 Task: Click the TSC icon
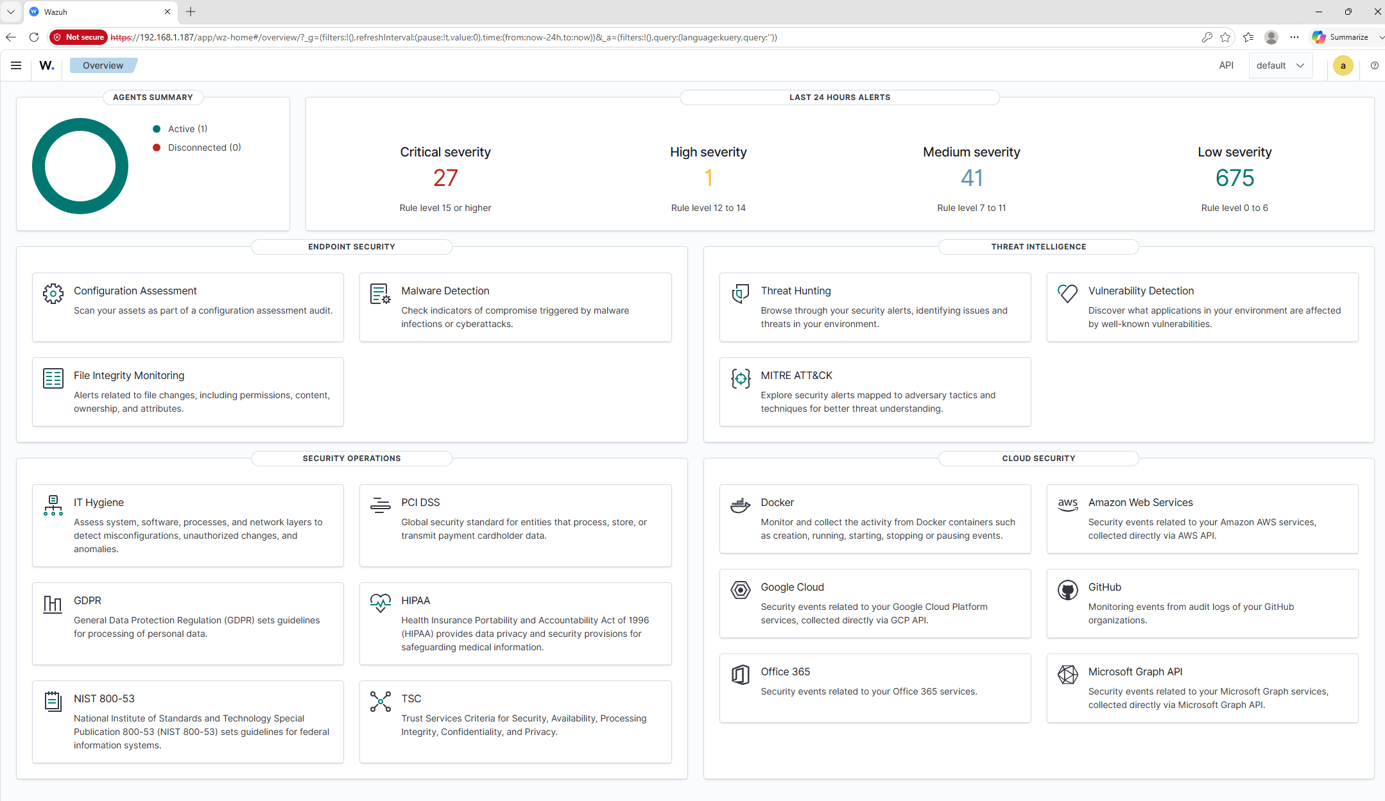[x=381, y=702]
